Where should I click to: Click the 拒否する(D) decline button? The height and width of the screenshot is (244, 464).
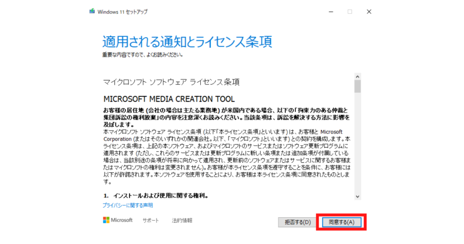click(298, 222)
